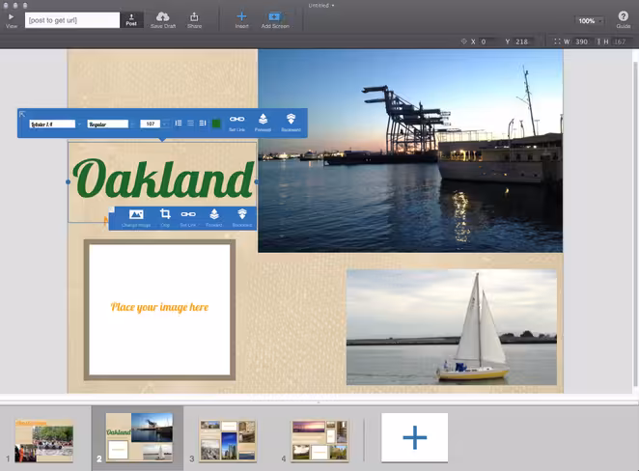
Task: Pick the green text color swatch
Action: pyautogui.click(x=216, y=124)
